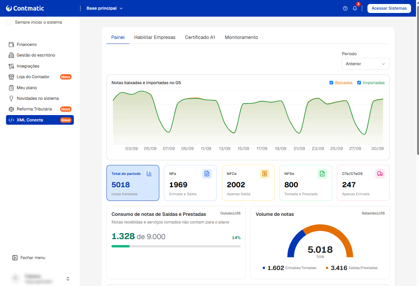Image resolution: width=419 pixels, height=286 pixels.
Task: Open Reforma Tributária menu item
Action: click(x=40, y=109)
